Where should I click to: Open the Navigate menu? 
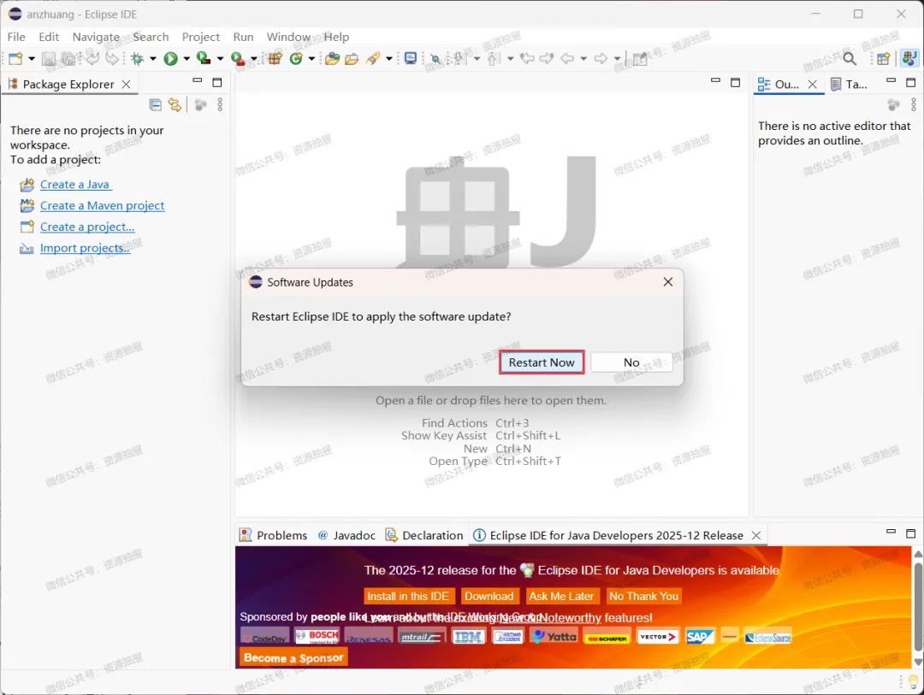click(x=96, y=37)
